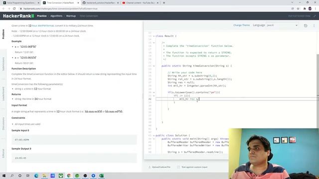
Task: Bookmark this page with star icon
Action: pyautogui.click(x=298, y=9)
